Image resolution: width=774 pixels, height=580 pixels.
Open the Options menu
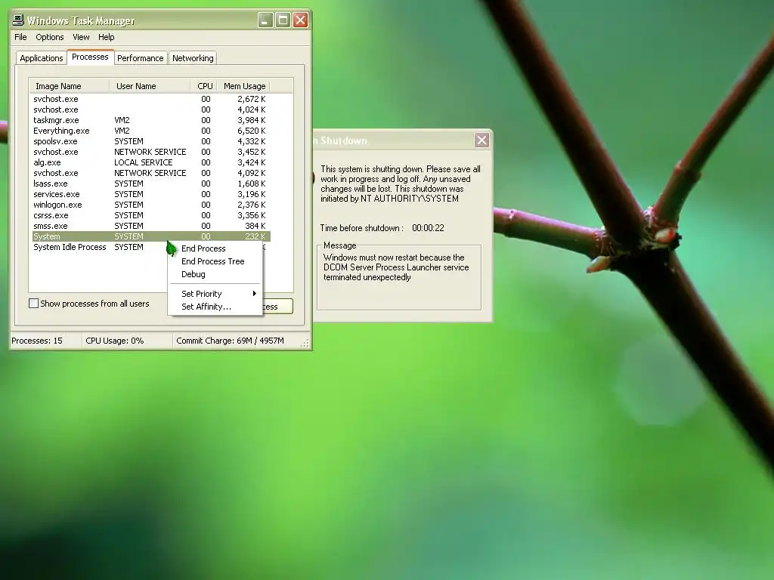pos(49,37)
